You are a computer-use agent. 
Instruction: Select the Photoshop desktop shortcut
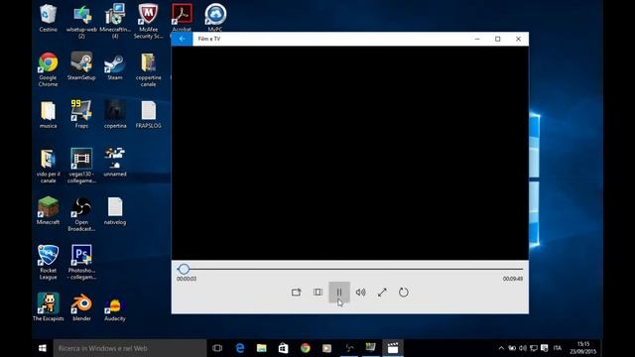pos(81,262)
